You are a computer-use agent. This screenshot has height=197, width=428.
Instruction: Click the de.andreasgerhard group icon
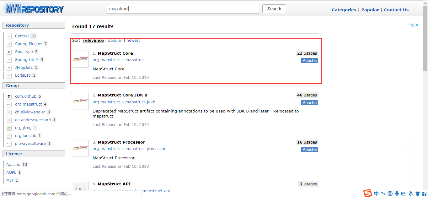point(9,120)
